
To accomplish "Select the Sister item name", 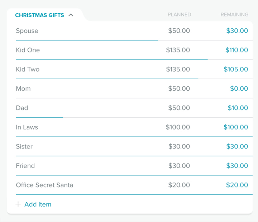I will (x=24, y=146).
